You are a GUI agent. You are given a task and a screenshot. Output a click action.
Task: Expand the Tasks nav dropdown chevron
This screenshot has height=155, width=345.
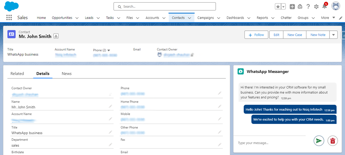[x=119, y=18]
